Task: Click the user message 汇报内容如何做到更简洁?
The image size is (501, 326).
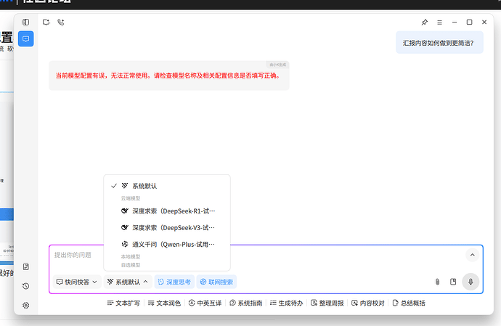Action: [439, 43]
